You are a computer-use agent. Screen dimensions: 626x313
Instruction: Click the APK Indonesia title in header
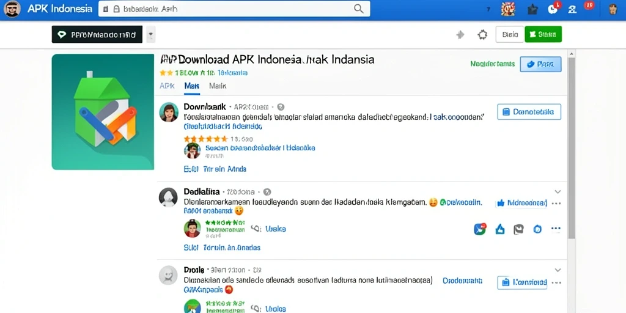(60, 9)
